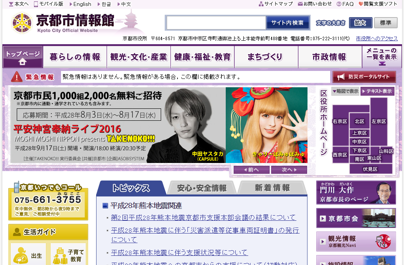Click the question mark icon beside FAQ

pos(339,4)
